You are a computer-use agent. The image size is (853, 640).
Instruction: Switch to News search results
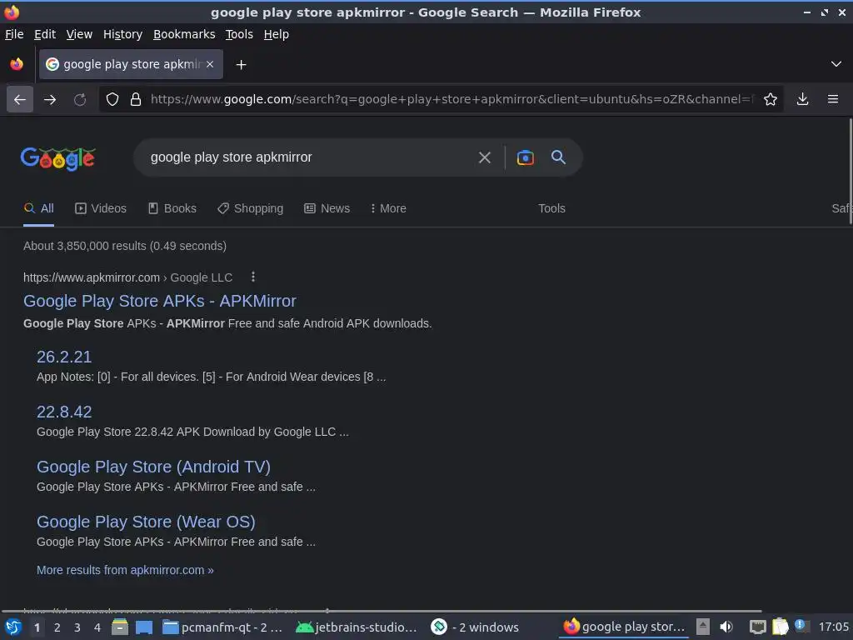pyautogui.click(x=327, y=208)
